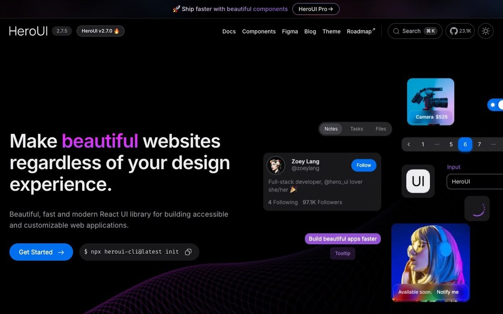Click the 'Available soon.' label
This screenshot has height=314, width=503.
click(x=415, y=292)
